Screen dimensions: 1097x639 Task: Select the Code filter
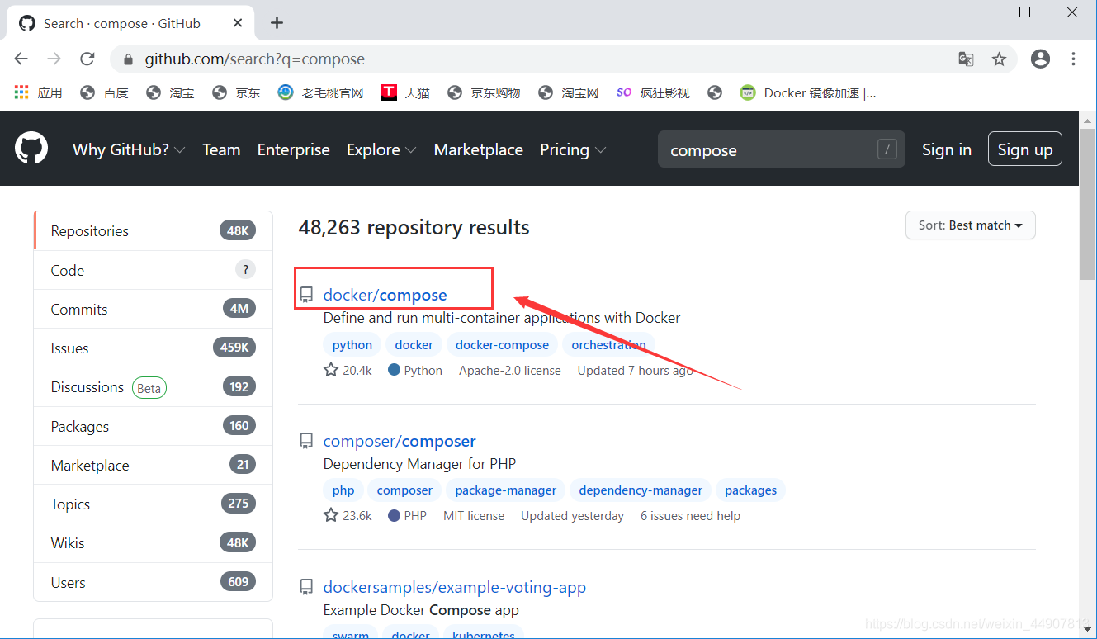click(x=153, y=270)
